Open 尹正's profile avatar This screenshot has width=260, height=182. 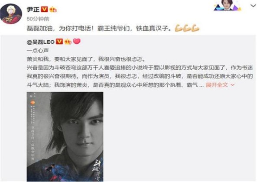point(11,13)
